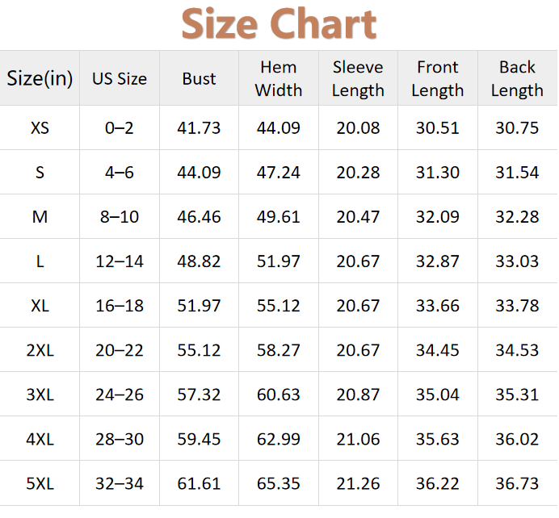Click the 5XL size row label

pyautogui.click(x=40, y=483)
